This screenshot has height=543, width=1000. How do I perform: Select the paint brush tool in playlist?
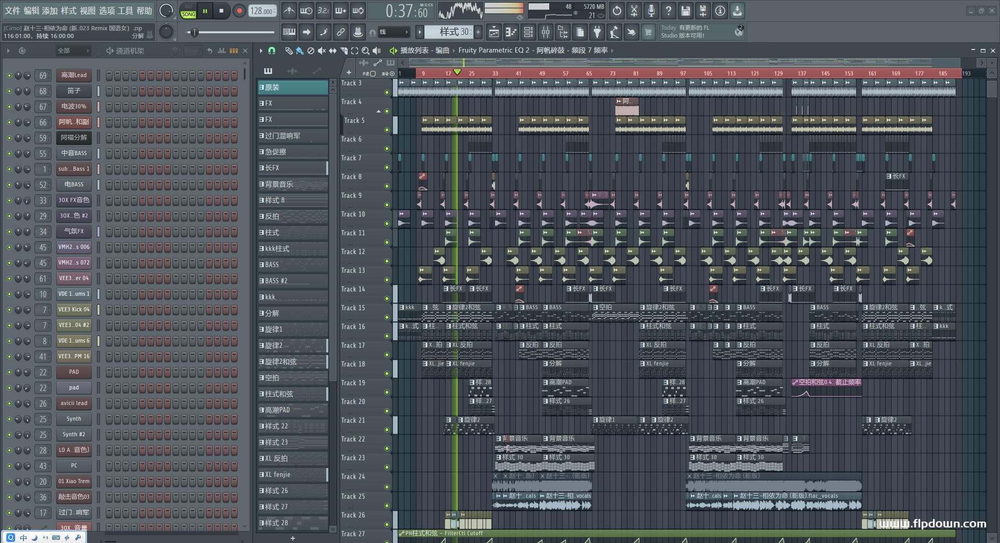point(300,50)
